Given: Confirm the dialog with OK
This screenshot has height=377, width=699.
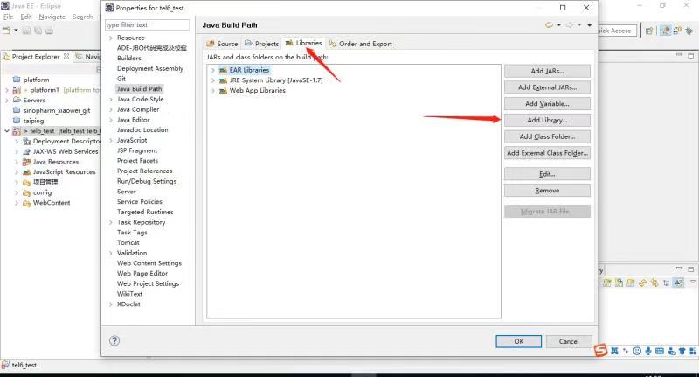Looking at the screenshot, I should (x=518, y=341).
